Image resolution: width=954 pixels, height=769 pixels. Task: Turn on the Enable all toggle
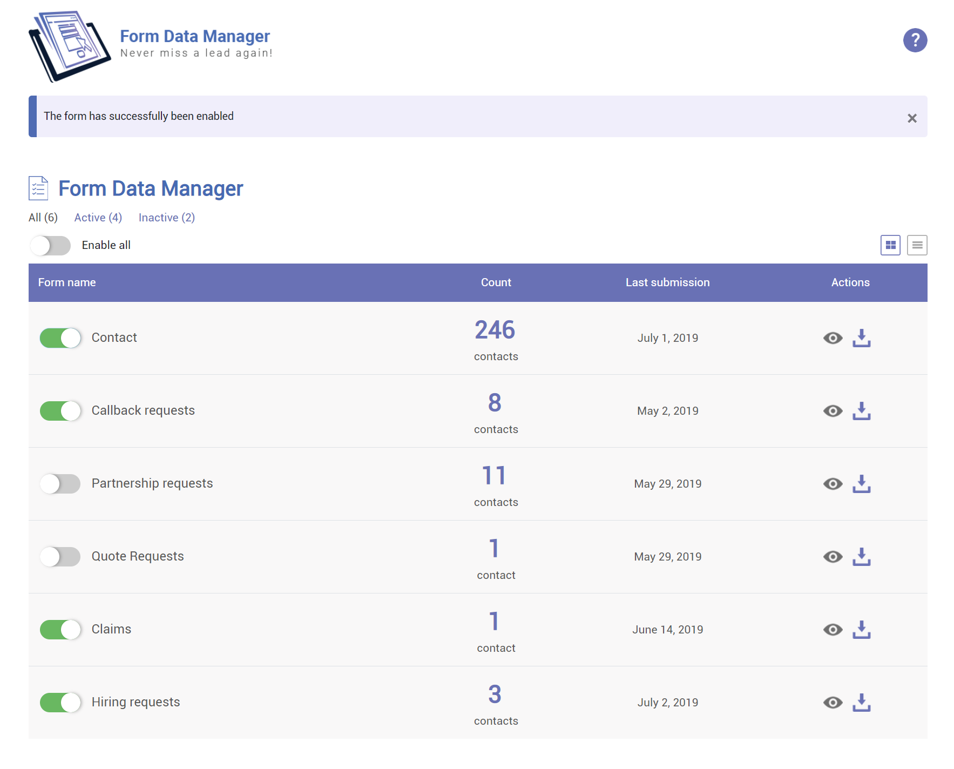click(51, 246)
